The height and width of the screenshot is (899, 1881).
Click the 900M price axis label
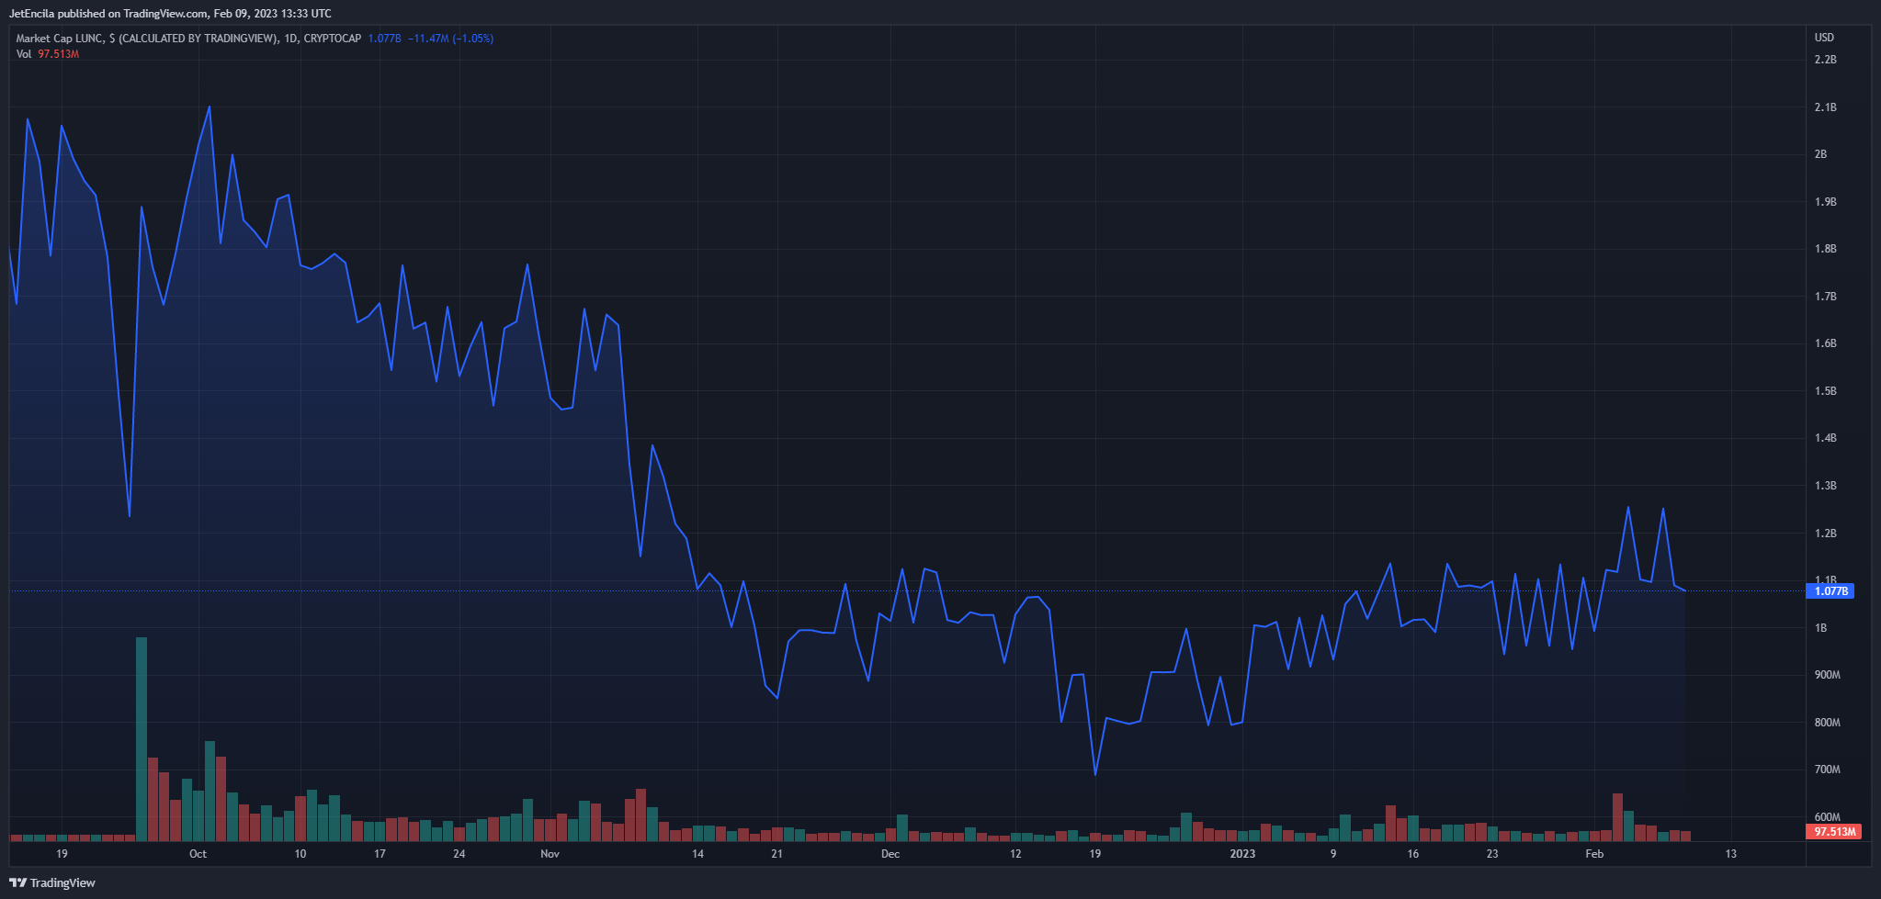click(x=1827, y=675)
